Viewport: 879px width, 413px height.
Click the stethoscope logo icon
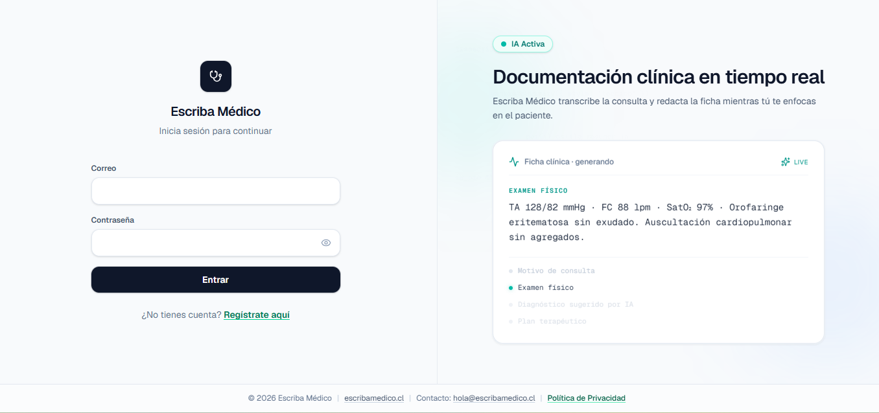[x=216, y=76]
